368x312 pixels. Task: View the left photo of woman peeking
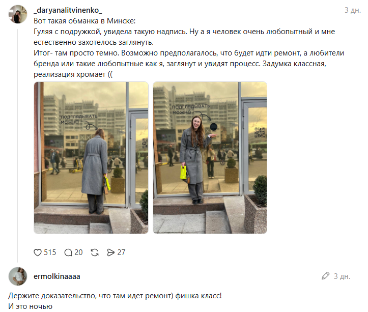click(x=91, y=157)
